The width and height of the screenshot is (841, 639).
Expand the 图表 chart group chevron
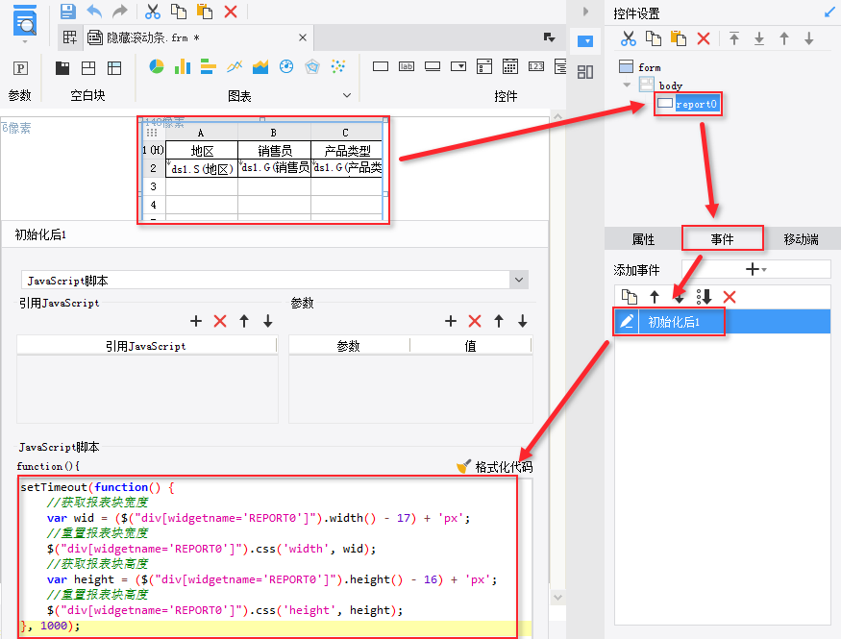pyautogui.click(x=347, y=95)
